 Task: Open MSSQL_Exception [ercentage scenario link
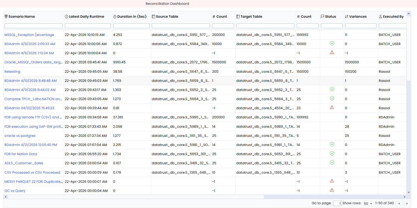click(x=29, y=35)
